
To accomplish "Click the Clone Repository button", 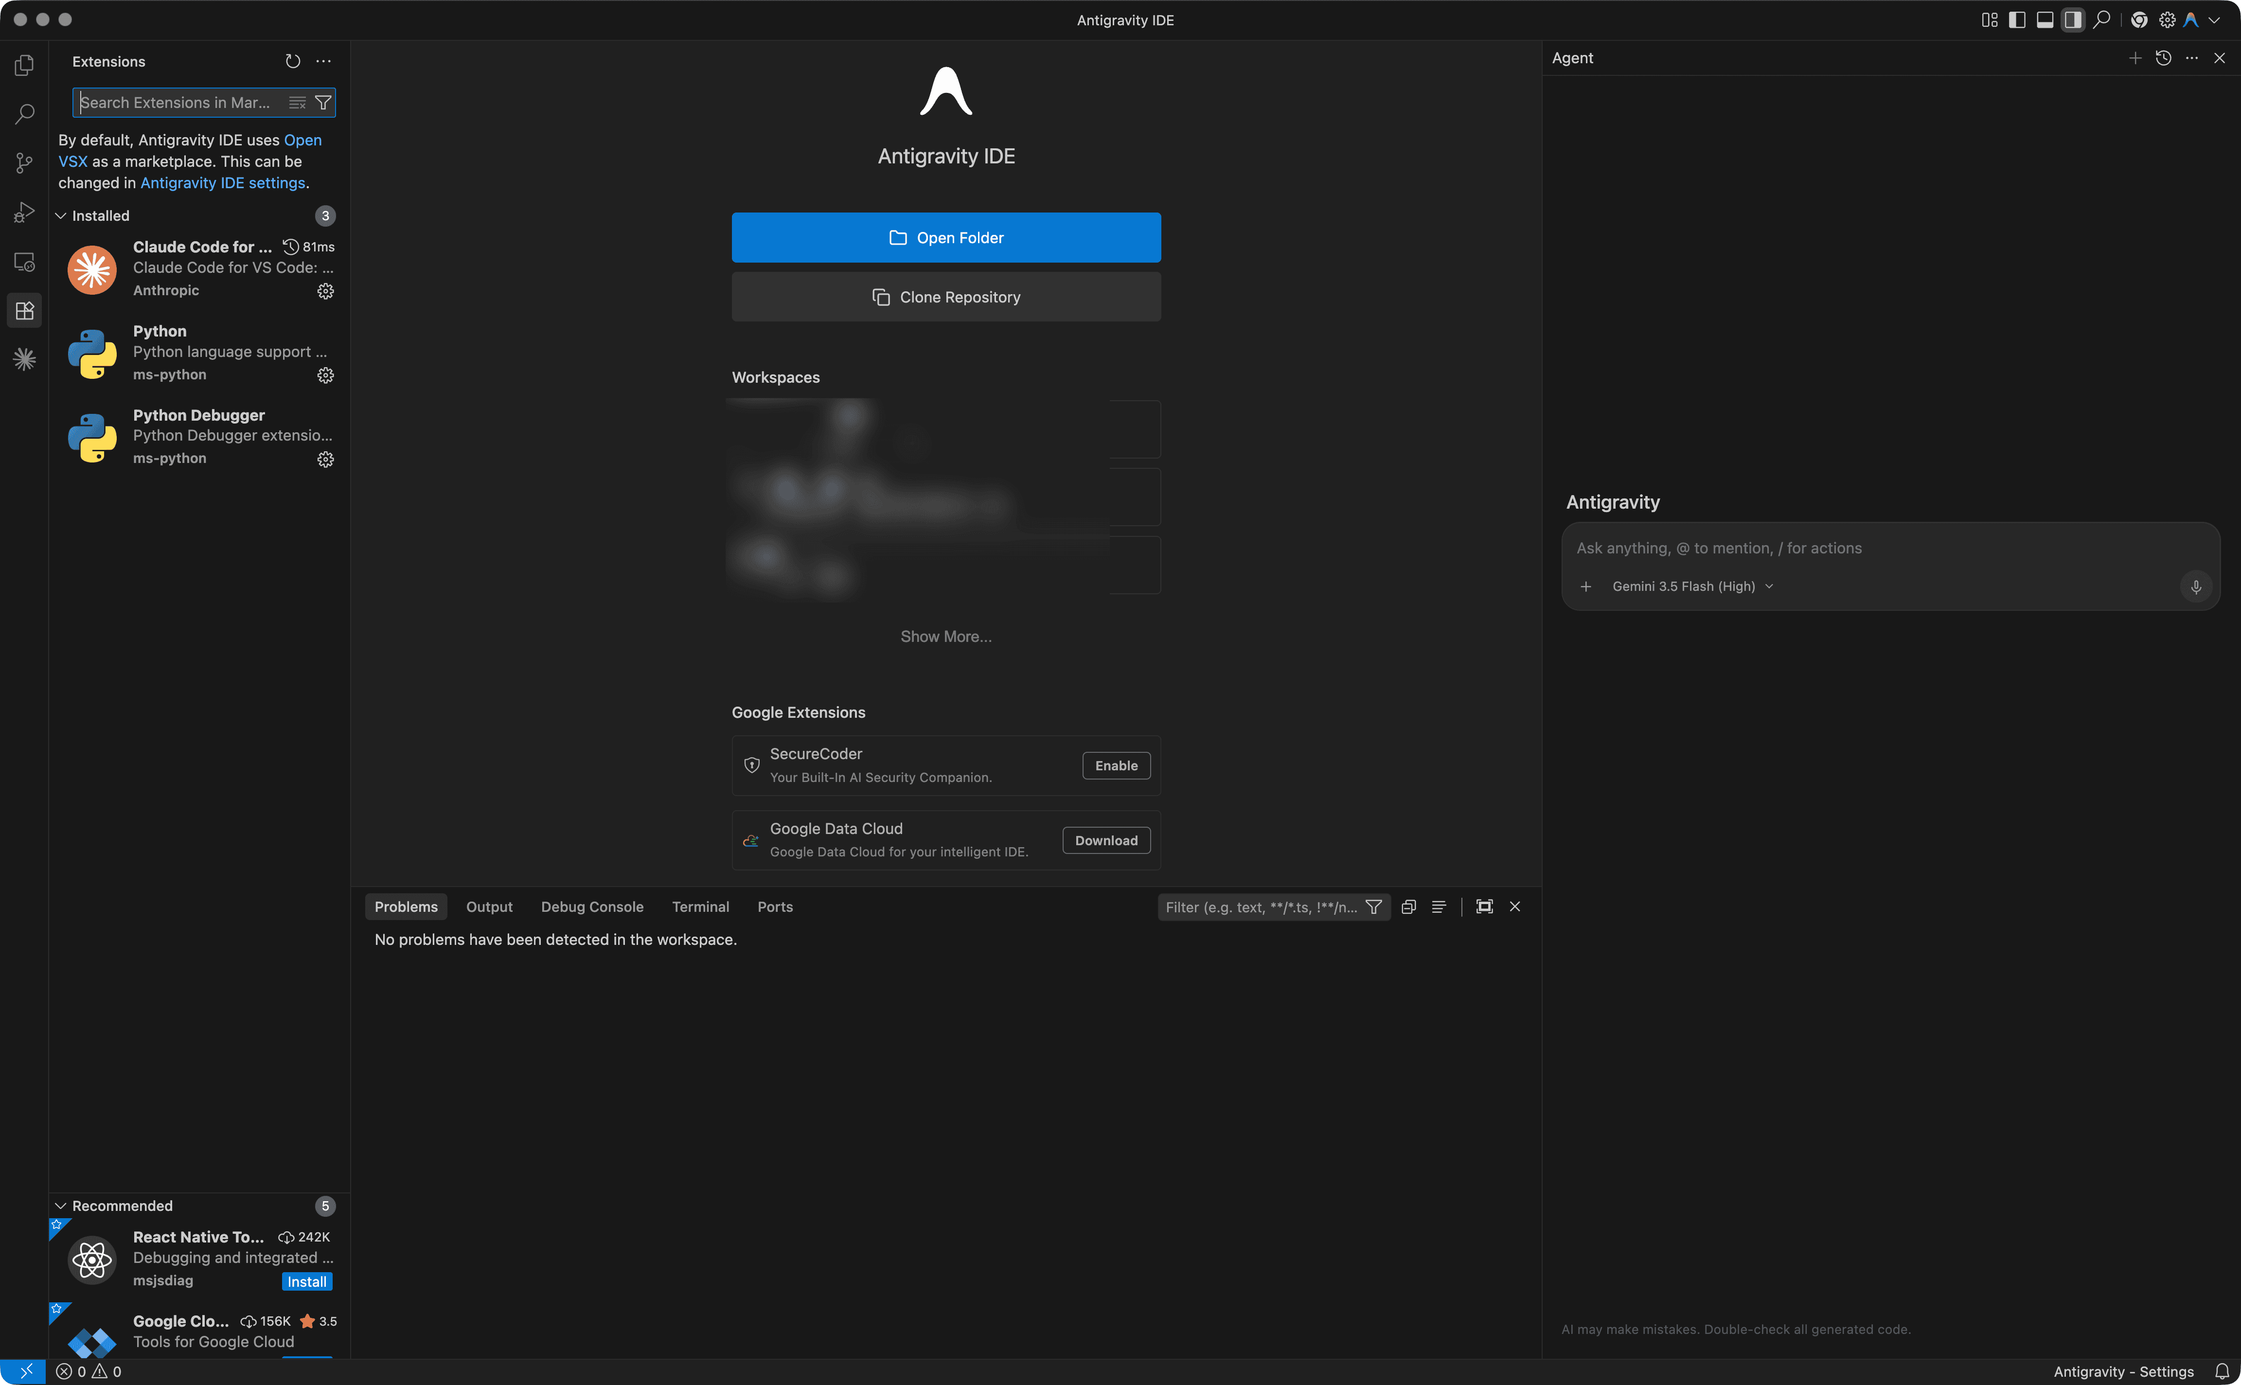I will [946, 297].
